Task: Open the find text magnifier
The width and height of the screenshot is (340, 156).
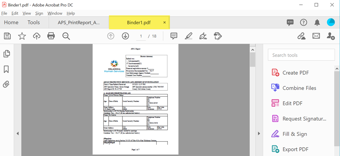Action: tap(66, 36)
